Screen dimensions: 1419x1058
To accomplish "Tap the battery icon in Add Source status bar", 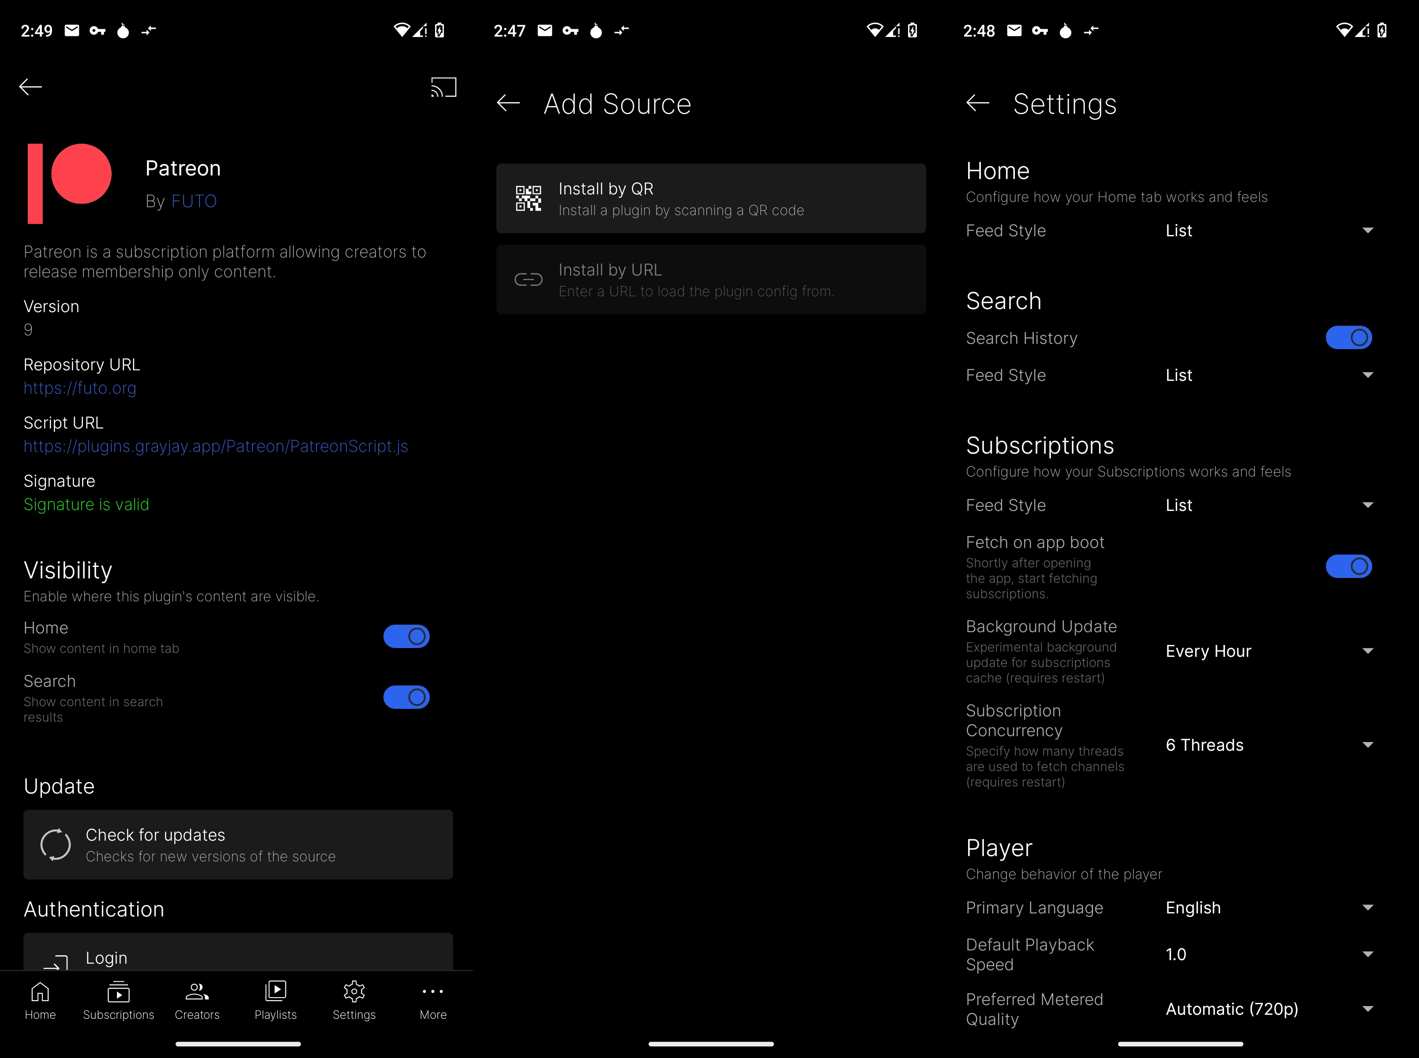I will [x=912, y=30].
